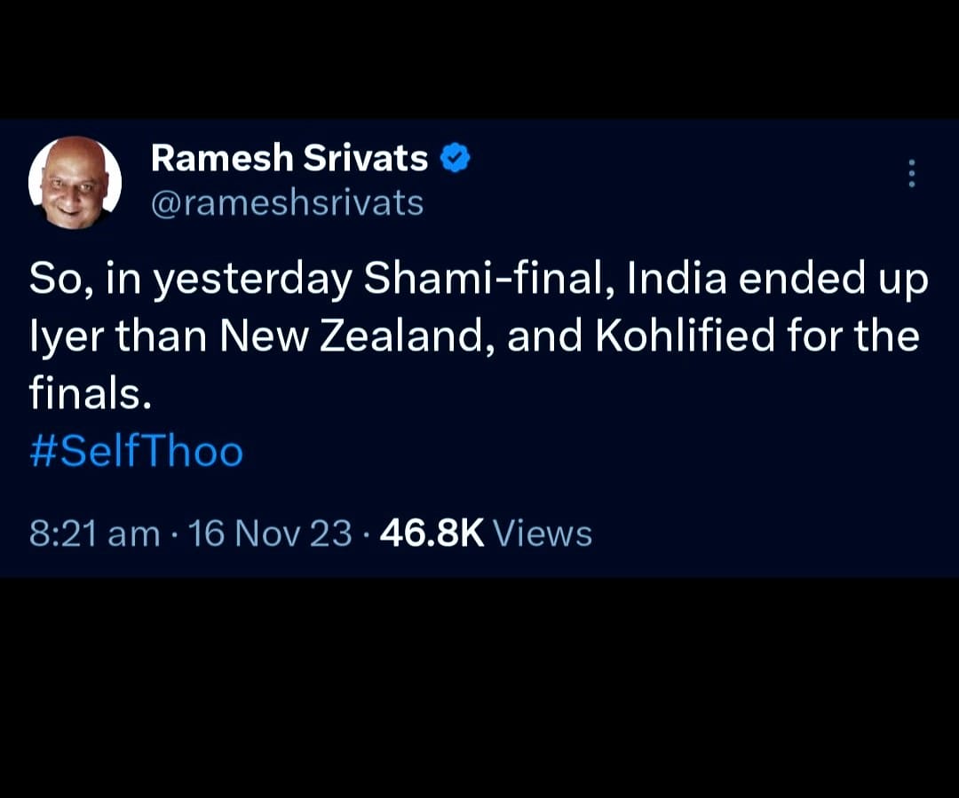Open the #SelfThoo hashtag
Screen dimensions: 959x798
point(137,451)
